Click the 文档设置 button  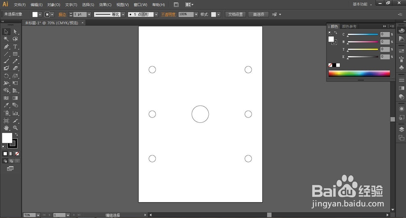point(235,15)
